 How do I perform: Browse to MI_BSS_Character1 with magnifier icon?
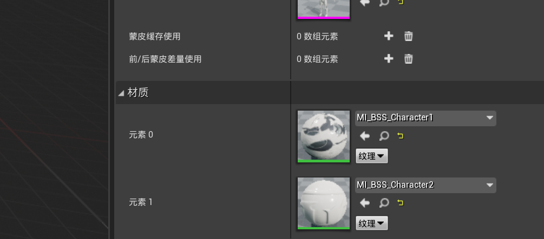click(x=384, y=136)
